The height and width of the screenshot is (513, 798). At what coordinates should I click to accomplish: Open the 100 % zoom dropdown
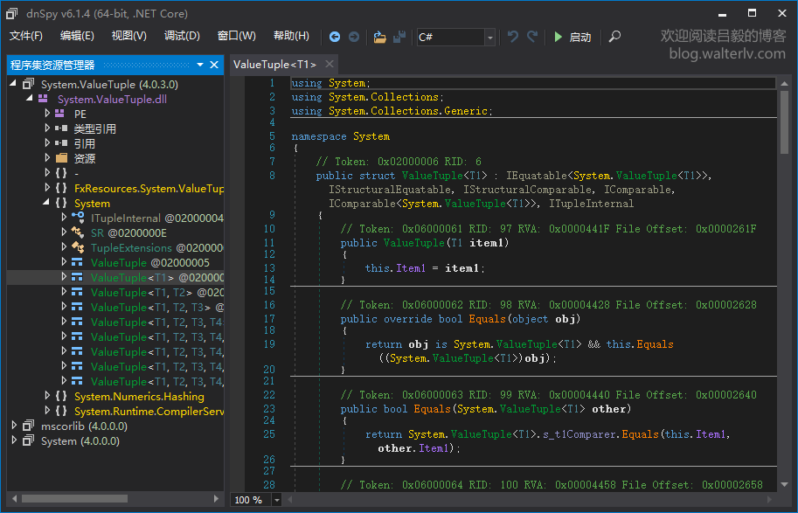(277, 500)
